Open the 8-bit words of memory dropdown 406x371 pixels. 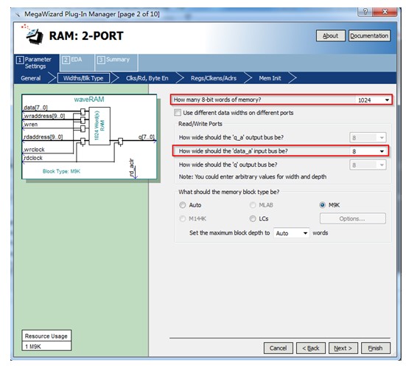tap(373, 100)
